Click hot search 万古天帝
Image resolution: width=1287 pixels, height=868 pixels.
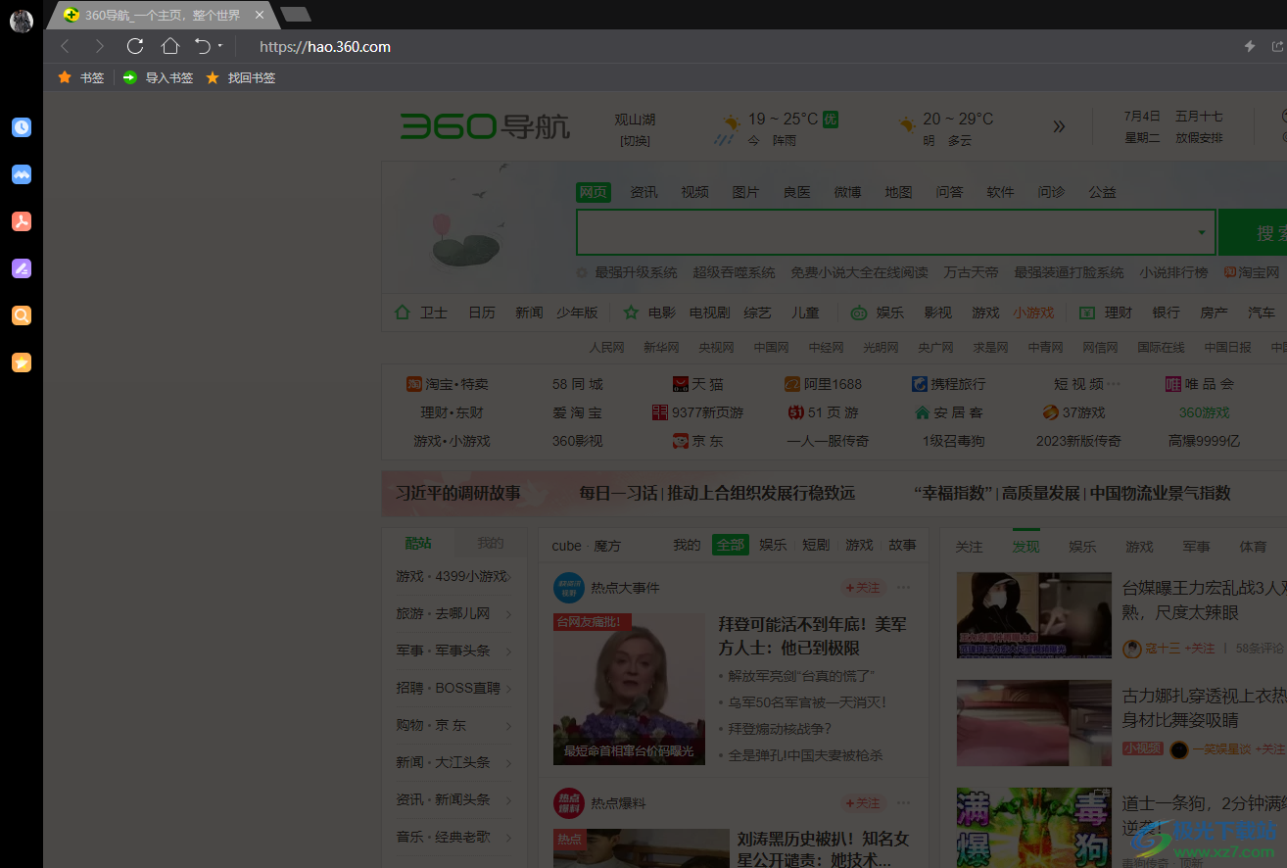pyautogui.click(x=971, y=272)
